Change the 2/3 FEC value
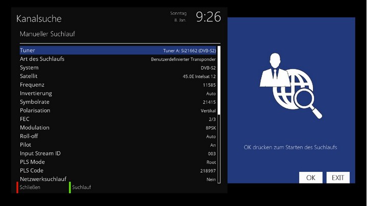 212,120
